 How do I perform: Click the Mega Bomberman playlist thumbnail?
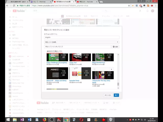click(x=103, y=57)
